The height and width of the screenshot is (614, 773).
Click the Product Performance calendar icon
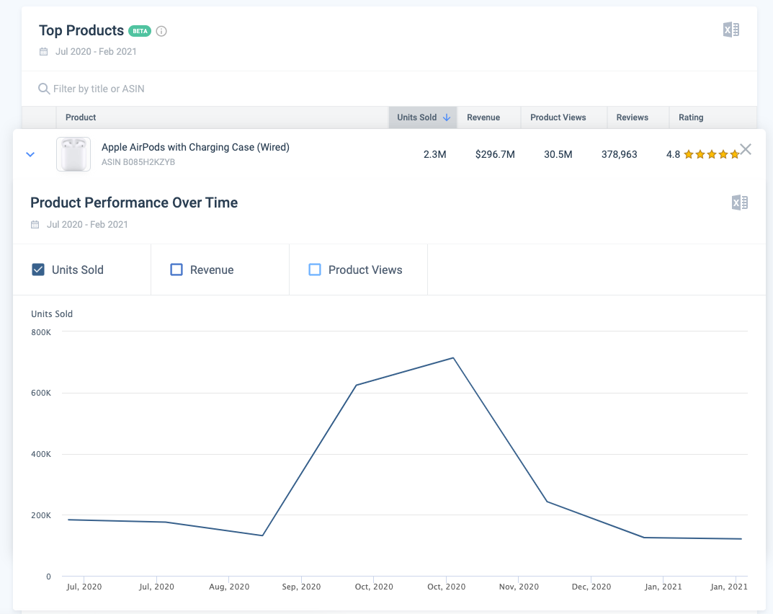point(35,224)
